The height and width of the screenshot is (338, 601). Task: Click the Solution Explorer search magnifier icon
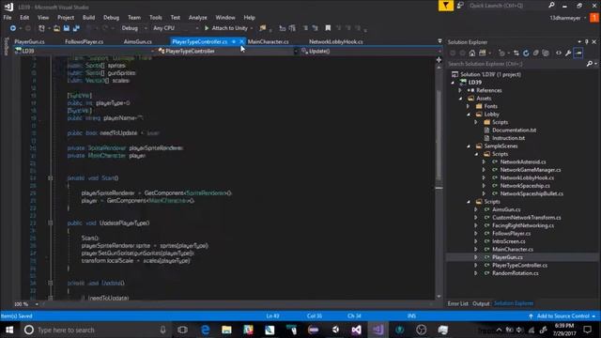pyautogui.click(x=590, y=64)
